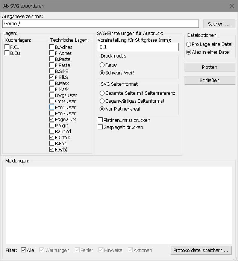
Task: Toggle the Fehler filter checkbox
Action: (x=77, y=250)
